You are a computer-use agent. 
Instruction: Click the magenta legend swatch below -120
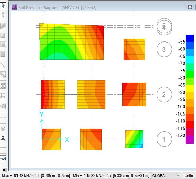pos(189,140)
